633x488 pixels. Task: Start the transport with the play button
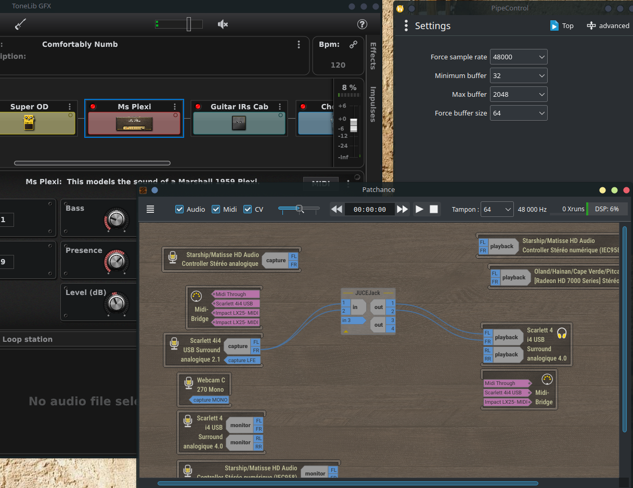pyautogui.click(x=419, y=209)
